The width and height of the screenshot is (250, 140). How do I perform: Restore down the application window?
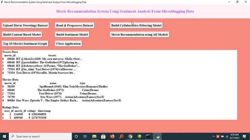click(237, 2)
